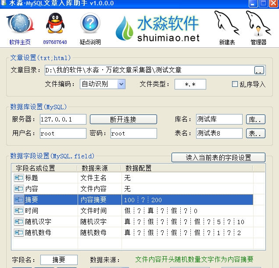Screen dimensions: 279x268
Task: Click the 字段名或位置 column header
Action: pos(44,168)
